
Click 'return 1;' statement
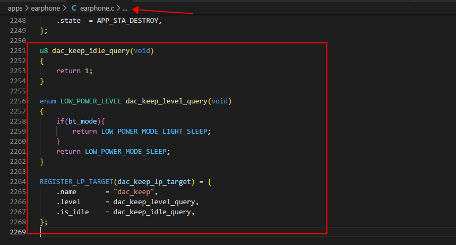coord(74,71)
